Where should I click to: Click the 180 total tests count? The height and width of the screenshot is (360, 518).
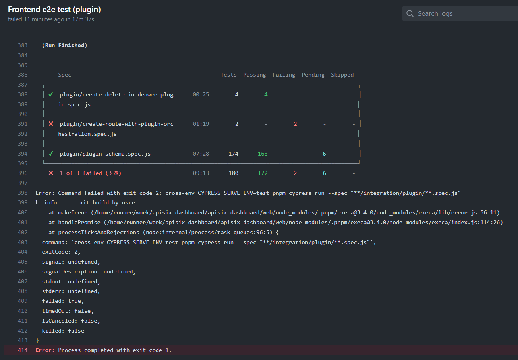point(234,173)
